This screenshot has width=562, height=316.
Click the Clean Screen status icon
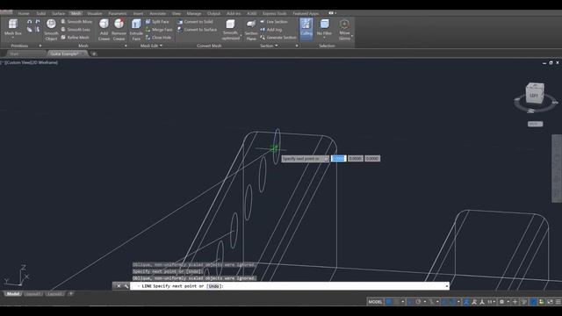(x=550, y=302)
